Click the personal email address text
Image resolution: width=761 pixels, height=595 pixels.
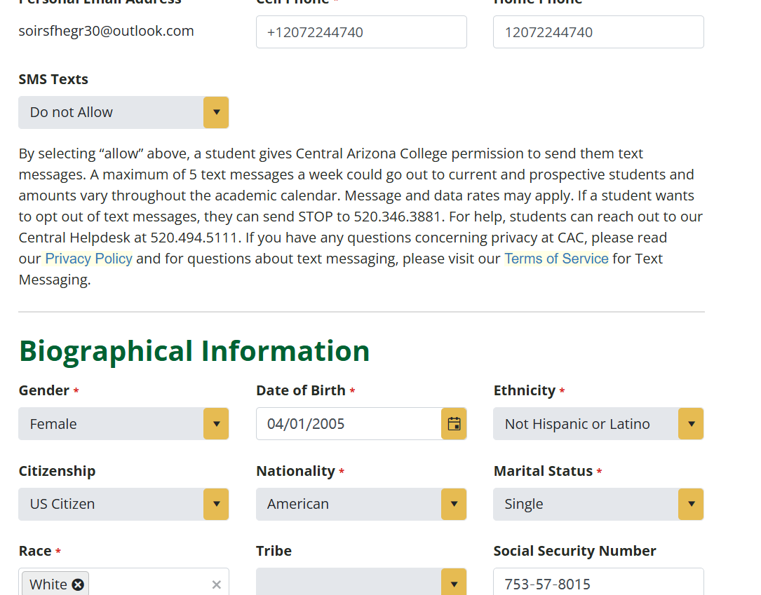107,31
